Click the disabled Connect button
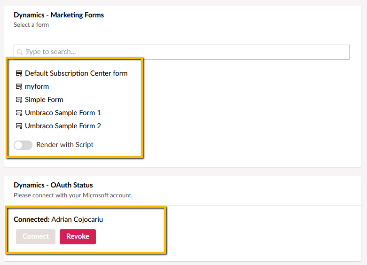The width and height of the screenshot is (367, 265). [36, 237]
